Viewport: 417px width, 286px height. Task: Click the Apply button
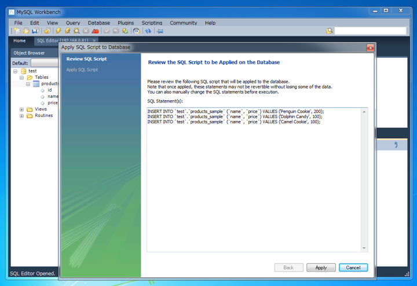pyautogui.click(x=321, y=267)
